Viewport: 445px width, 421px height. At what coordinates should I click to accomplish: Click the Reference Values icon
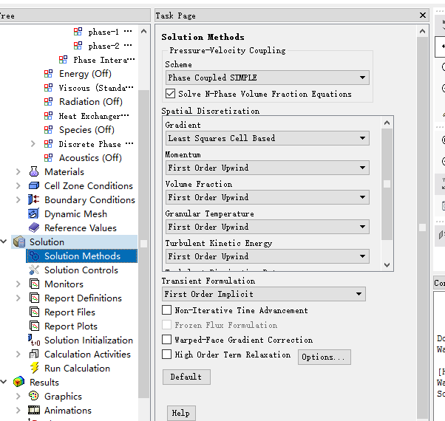(x=34, y=228)
